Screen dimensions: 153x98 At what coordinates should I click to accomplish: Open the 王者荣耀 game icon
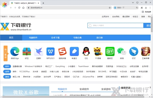coord(146,51)
